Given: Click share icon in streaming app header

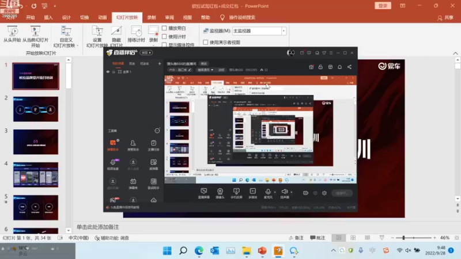Looking at the screenshot, I should (x=349, y=67).
